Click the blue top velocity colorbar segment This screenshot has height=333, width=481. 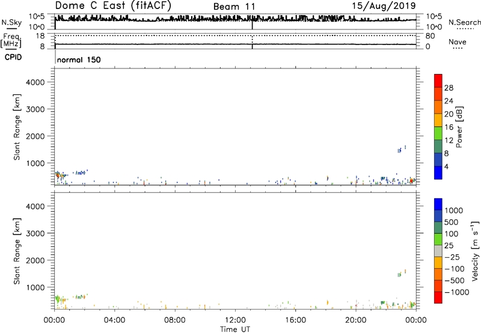(438, 204)
